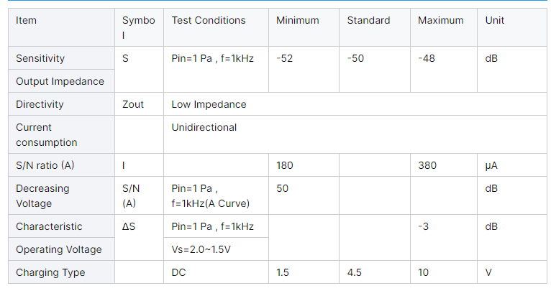Select the Standard column header
The height and width of the screenshot is (291, 551).
point(368,20)
